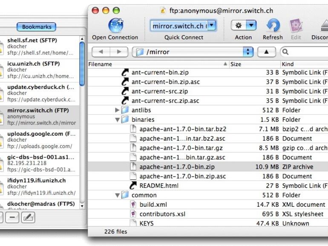Open the shell.sf.net (SFTP) bookmark
Viewport: 328px width, 246px height.
(x=40, y=47)
